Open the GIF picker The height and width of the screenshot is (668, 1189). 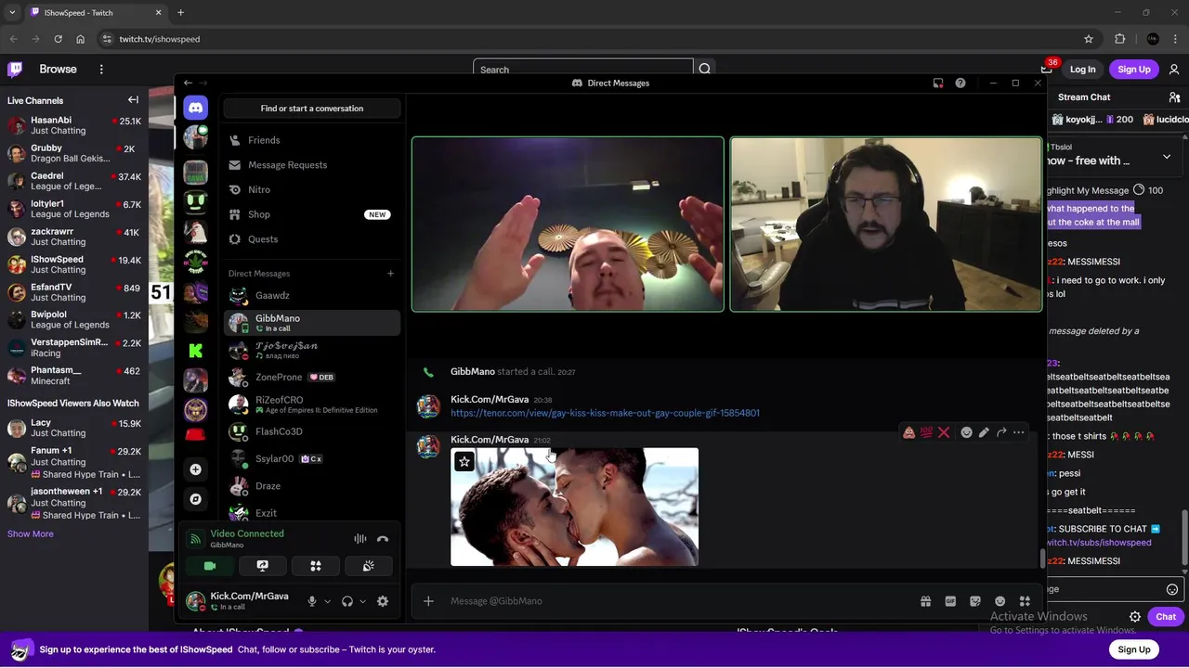[950, 601]
